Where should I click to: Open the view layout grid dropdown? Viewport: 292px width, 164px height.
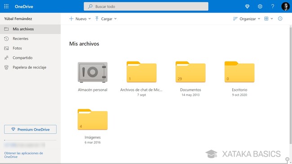[269, 19]
